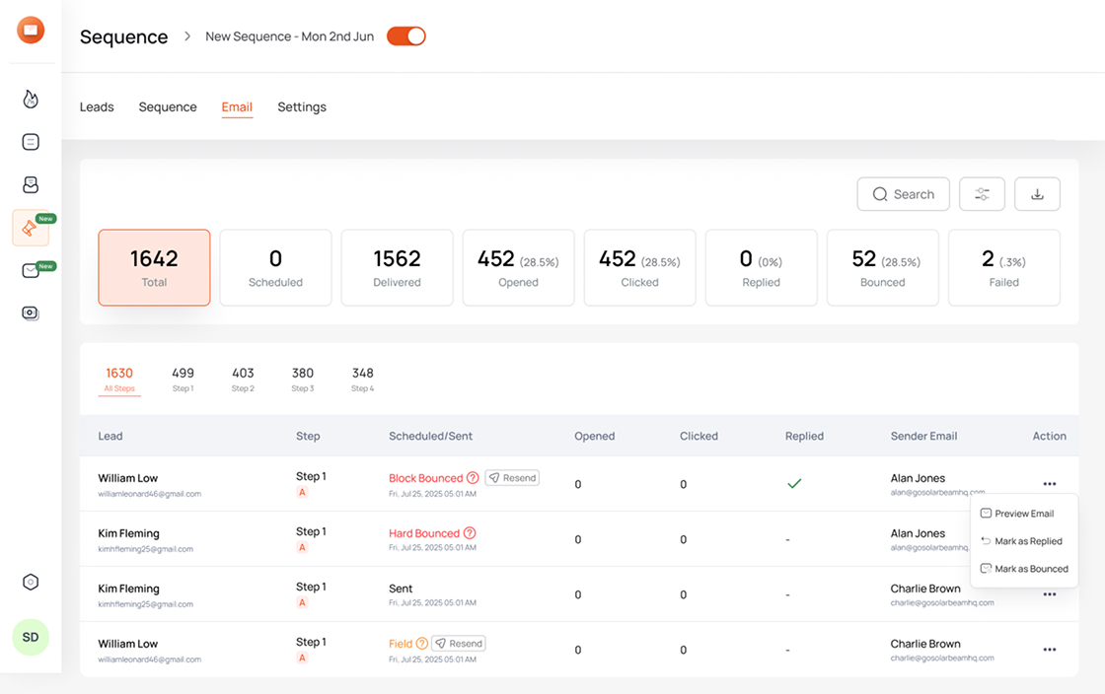Viewport: 1105px width, 694px height.
Task: Select the Bounced stats card
Action: pyautogui.click(x=882, y=267)
